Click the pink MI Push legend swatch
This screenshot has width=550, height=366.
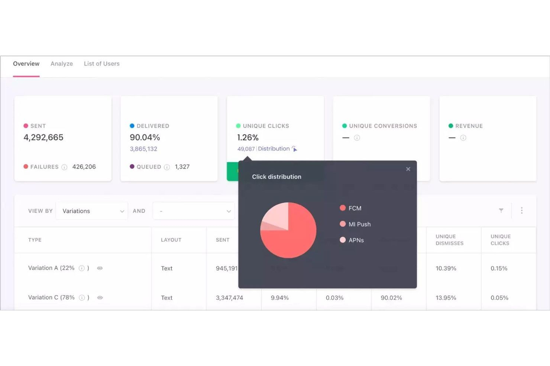coord(342,224)
